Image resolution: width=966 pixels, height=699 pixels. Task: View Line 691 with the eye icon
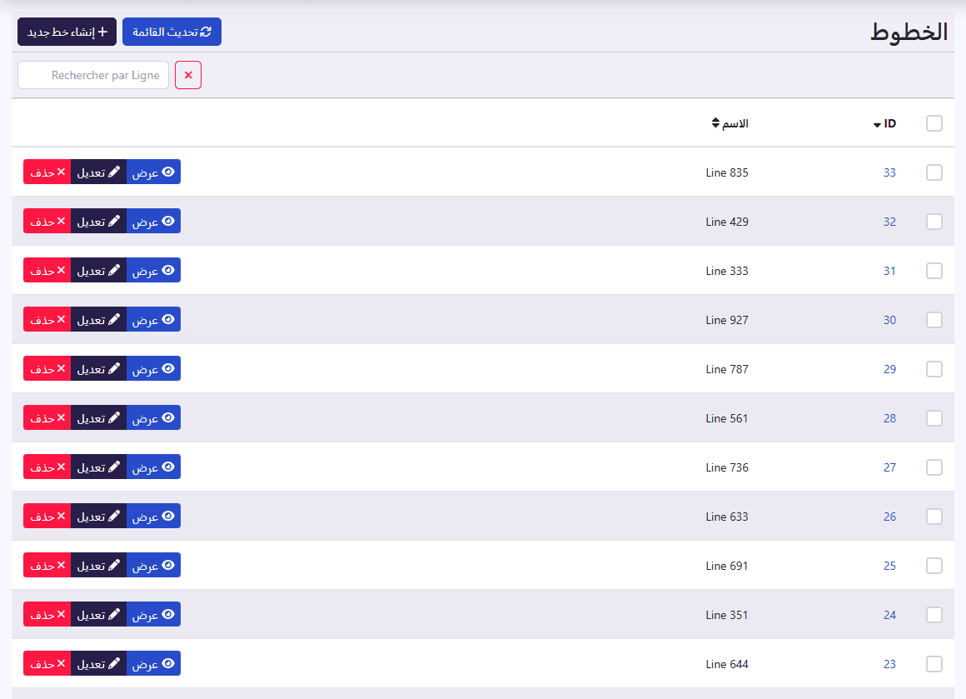tap(153, 565)
